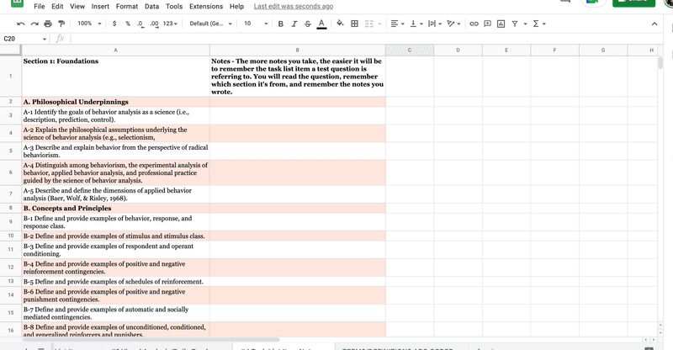Click cell 'B. Concepts and Principles'
The width and height of the screenshot is (673, 350).
coord(115,209)
